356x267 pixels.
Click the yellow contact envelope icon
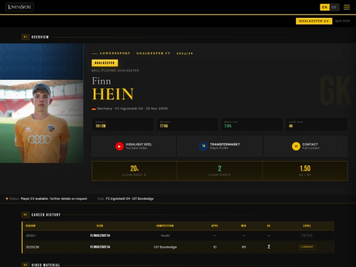[x=296, y=146]
